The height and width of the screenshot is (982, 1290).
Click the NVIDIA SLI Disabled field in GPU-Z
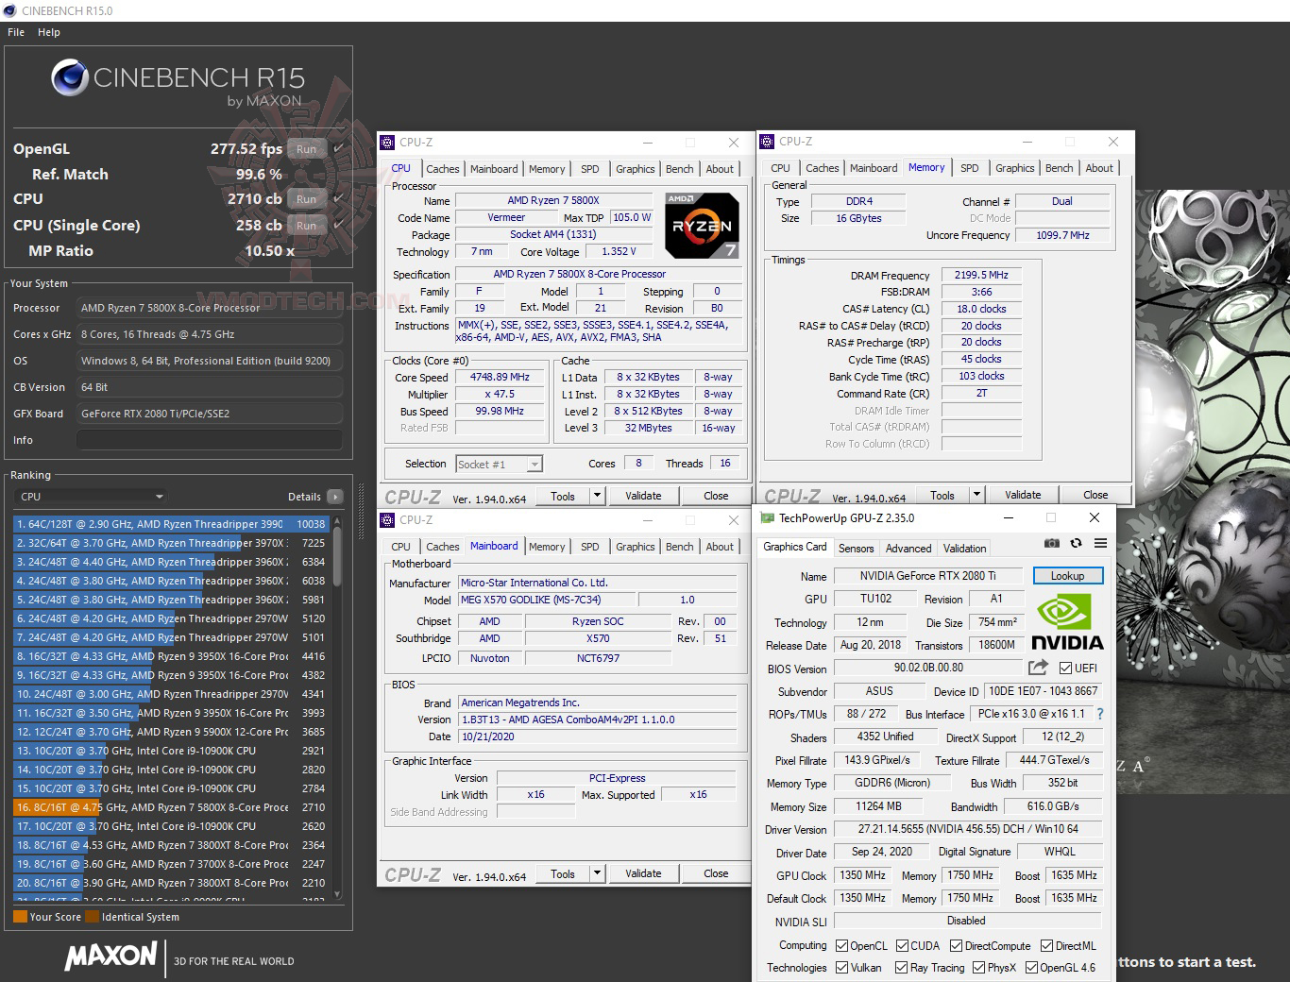[x=966, y=921]
